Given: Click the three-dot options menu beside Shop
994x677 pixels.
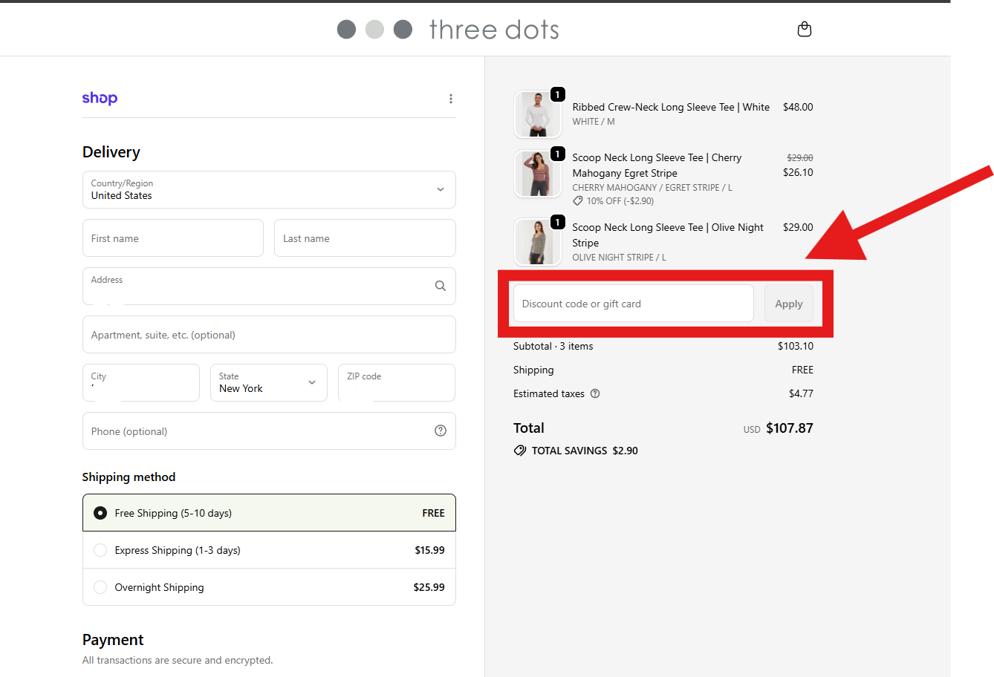Looking at the screenshot, I should (x=450, y=99).
